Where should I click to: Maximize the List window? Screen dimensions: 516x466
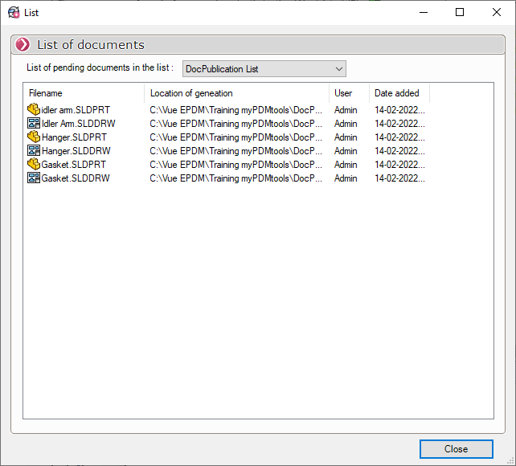(460, 12)
